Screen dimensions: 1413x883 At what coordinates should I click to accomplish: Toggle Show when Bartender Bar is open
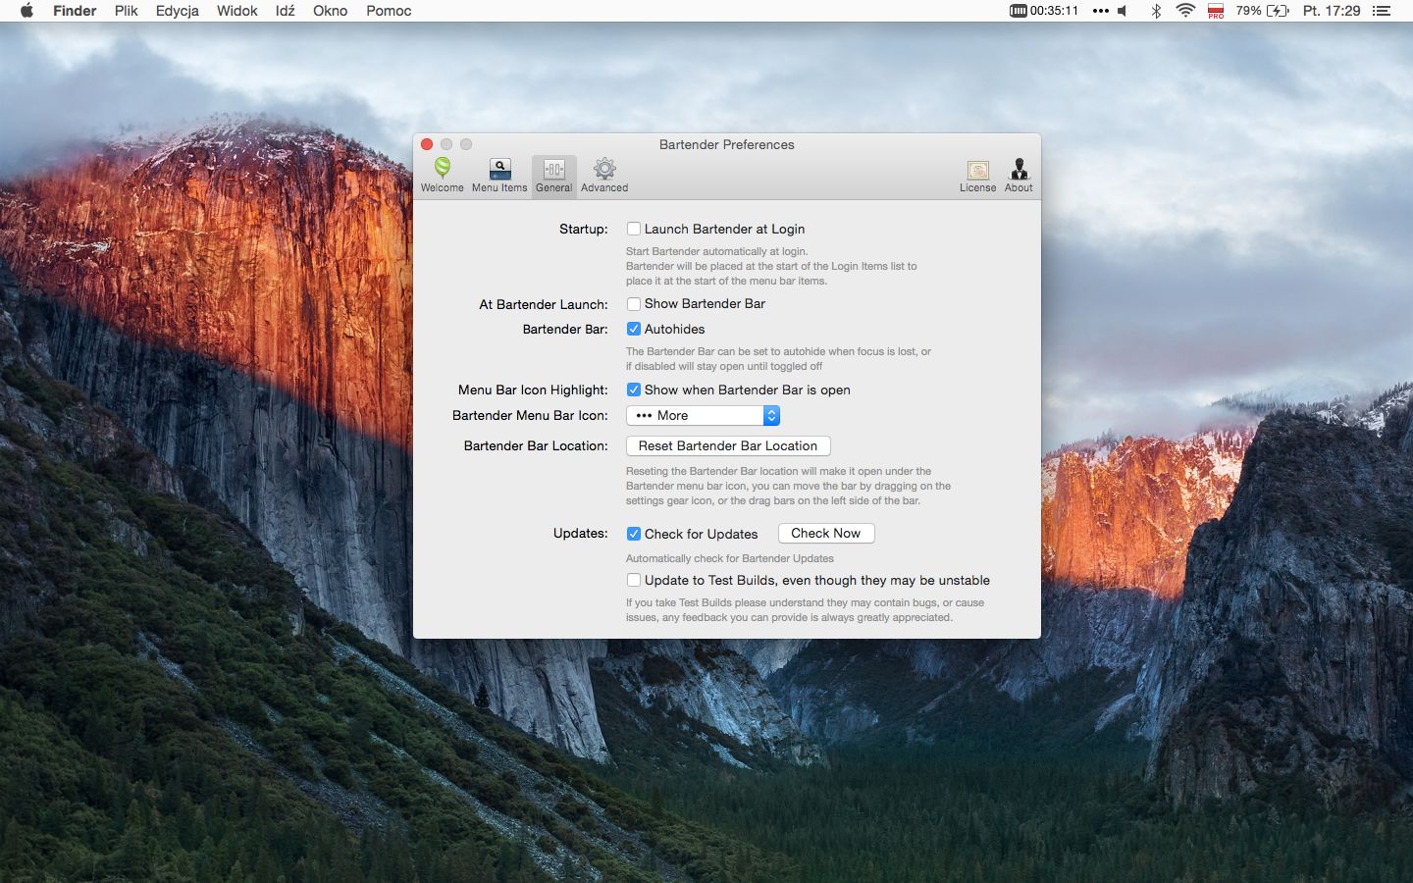(x=634, y=390)
